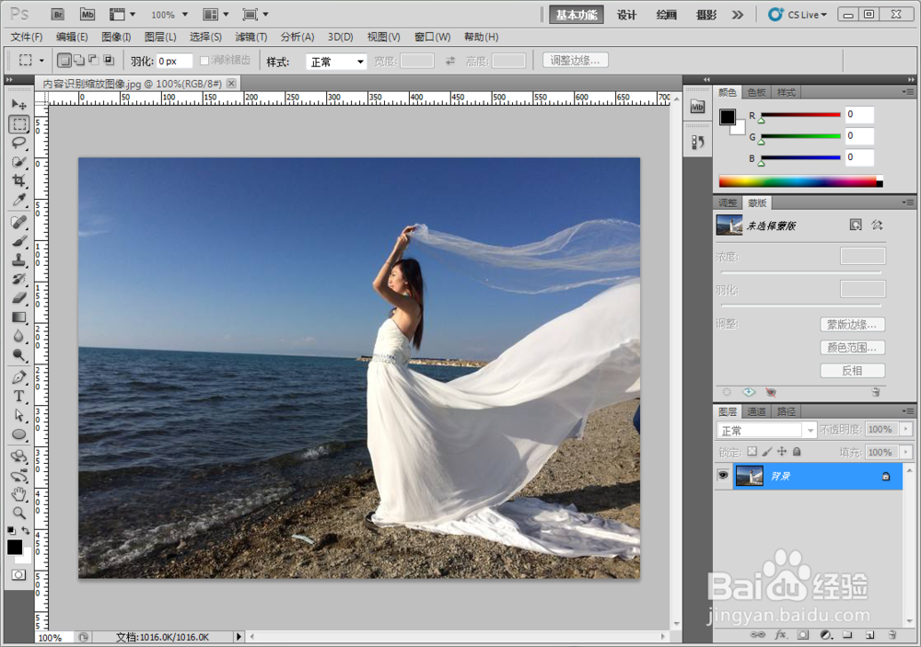Select the Brush tool
Viewport: 921px width, 647px height.
click(x=18, y=241)
